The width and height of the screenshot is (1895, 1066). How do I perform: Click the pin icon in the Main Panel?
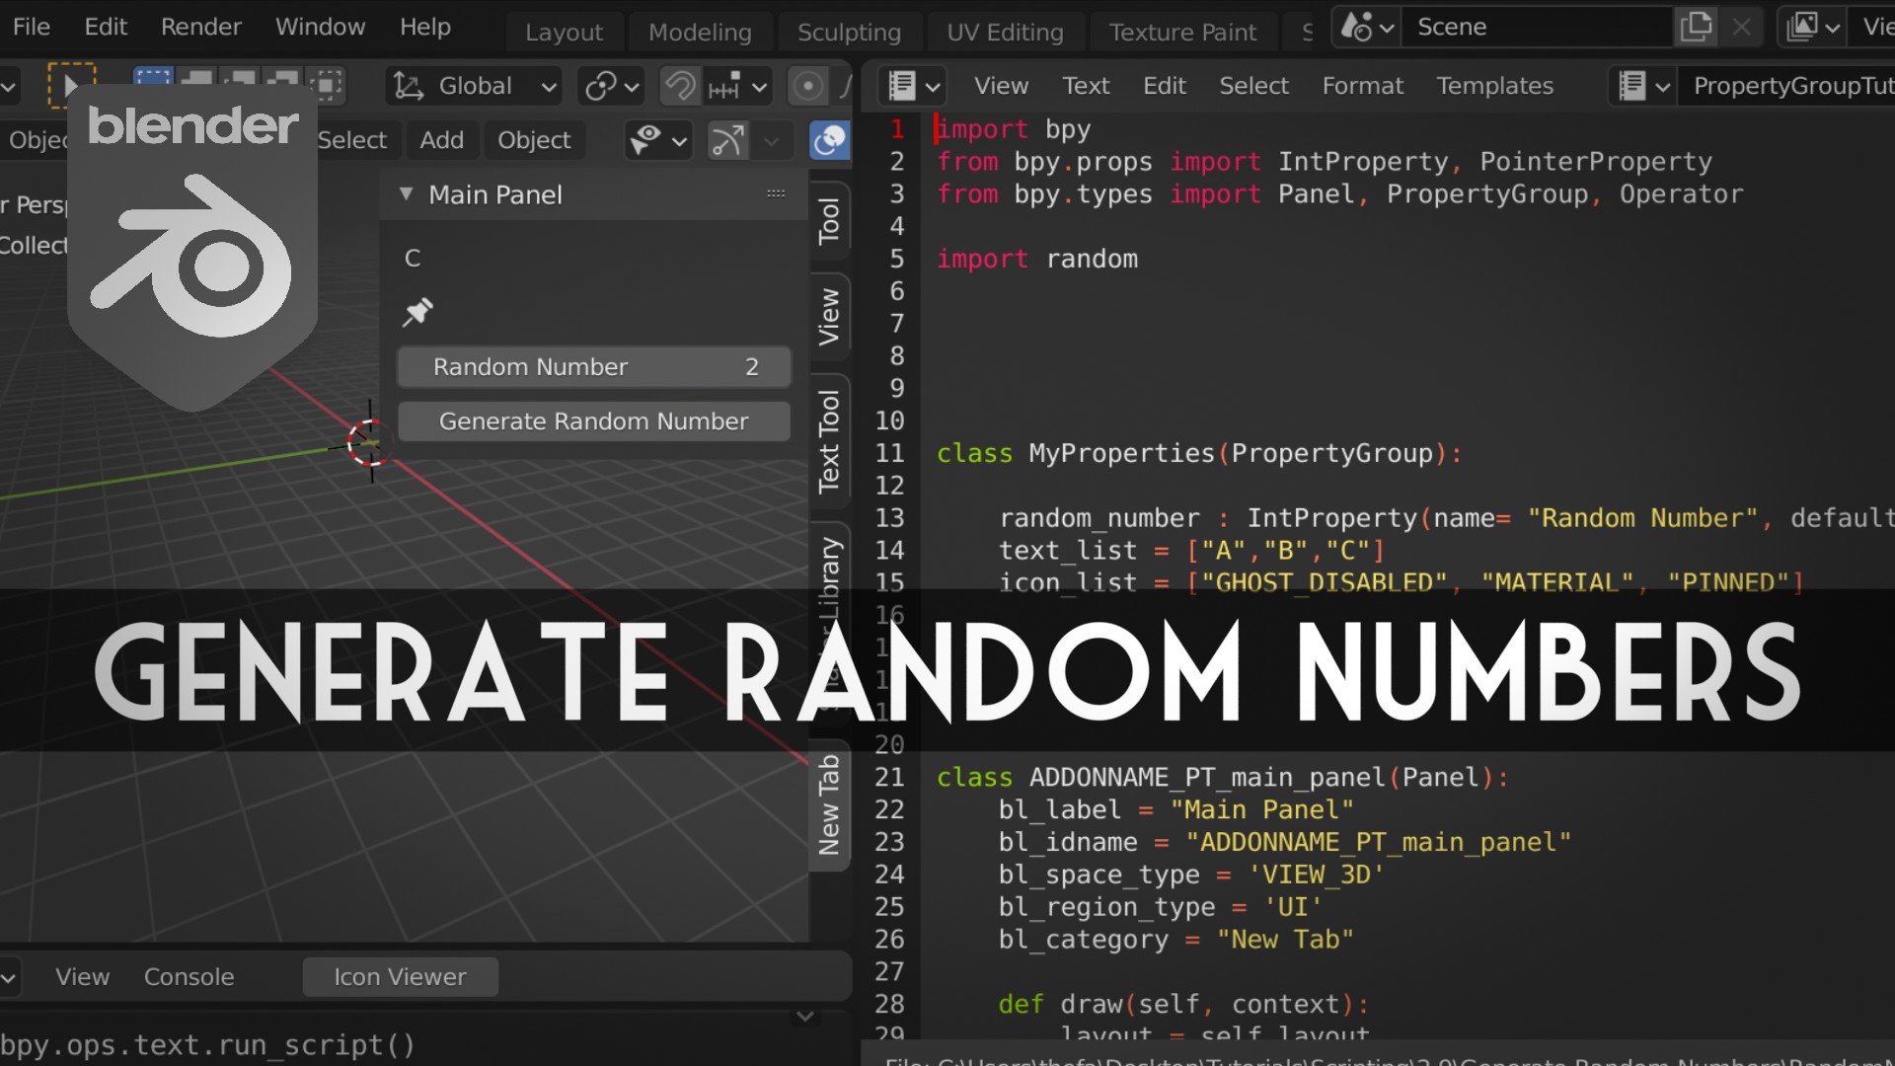[x=417, y=313]
